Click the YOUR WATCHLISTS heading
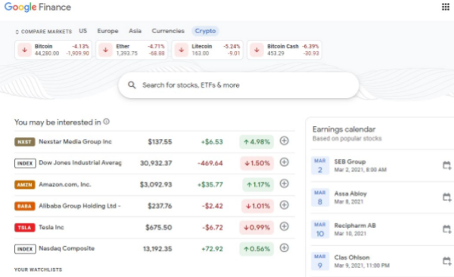 39,269
